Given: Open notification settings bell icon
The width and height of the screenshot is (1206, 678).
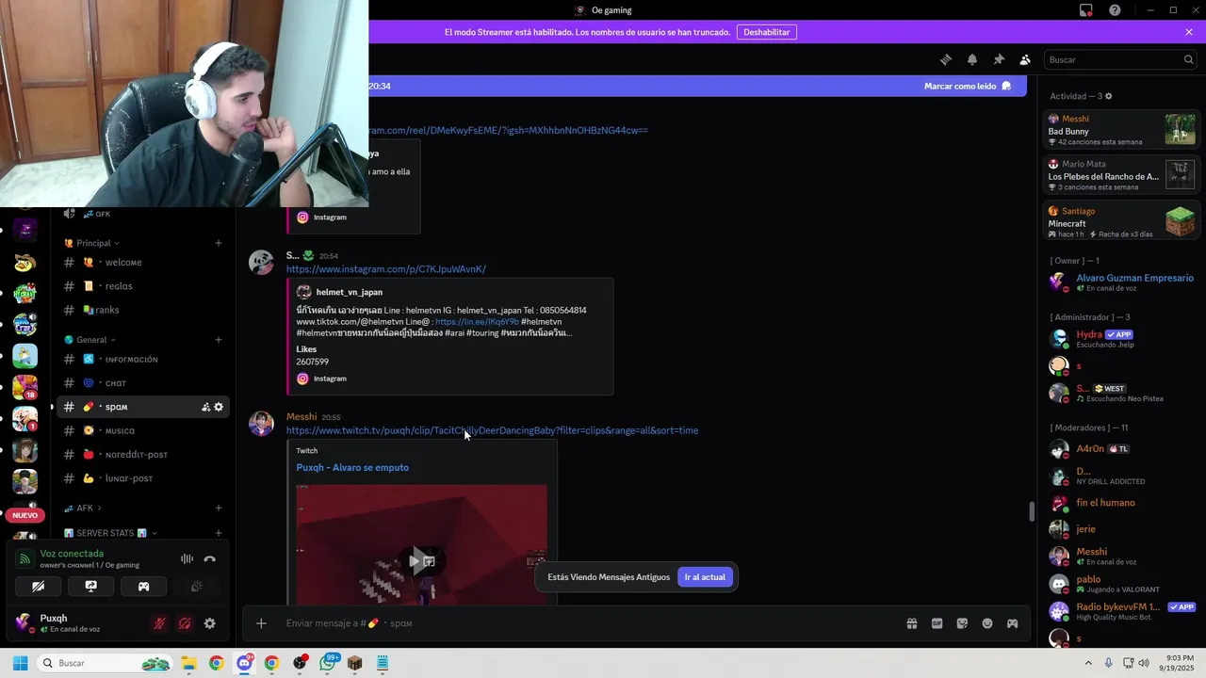Looking at the screenshot, I should [x=972, y=59].
